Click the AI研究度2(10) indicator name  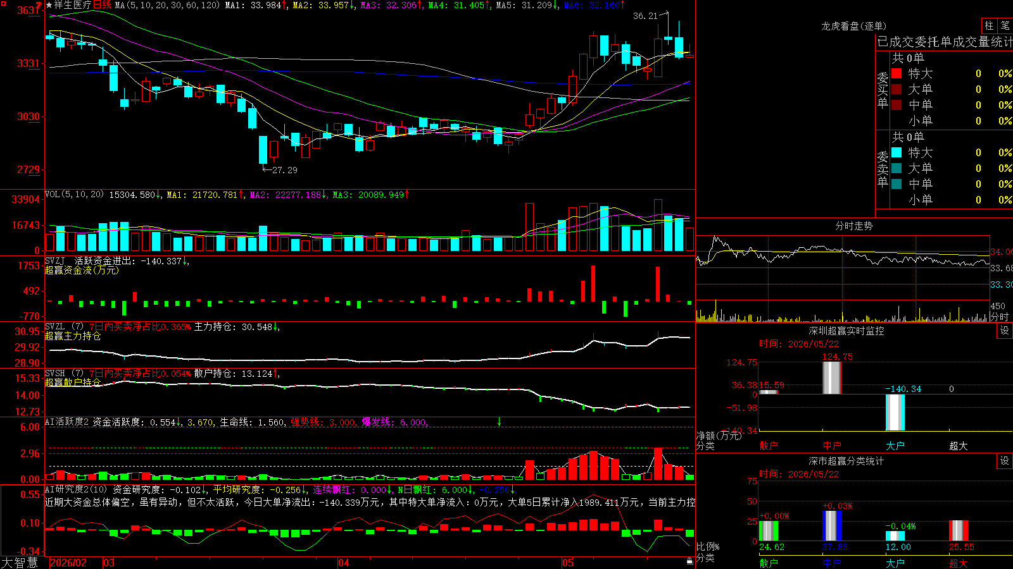click(76, 489)
